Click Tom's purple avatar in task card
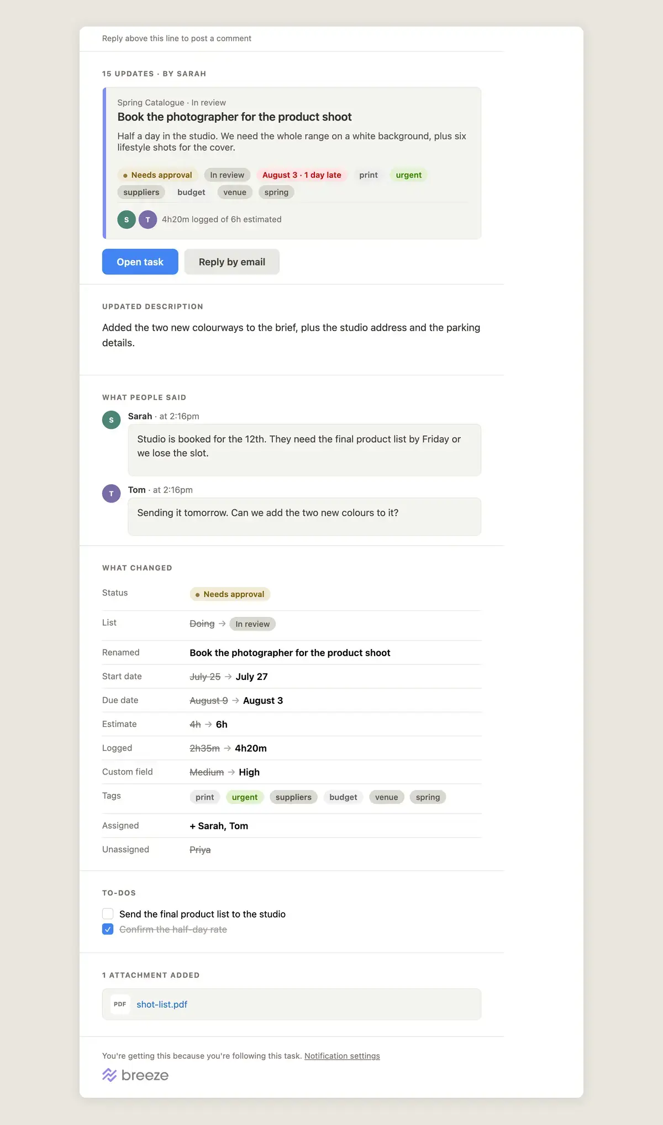The image size is (663, 1125). (148, 219)
